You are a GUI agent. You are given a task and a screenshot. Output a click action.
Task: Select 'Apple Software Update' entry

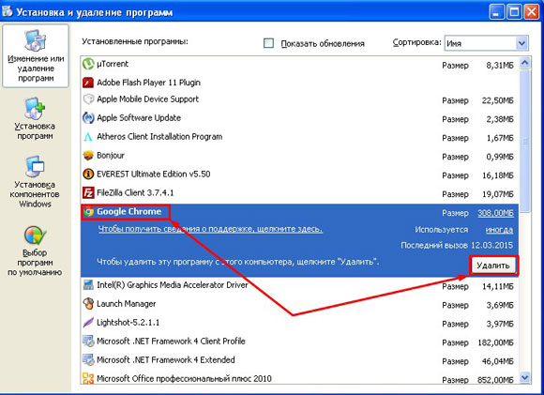point(139,117)
